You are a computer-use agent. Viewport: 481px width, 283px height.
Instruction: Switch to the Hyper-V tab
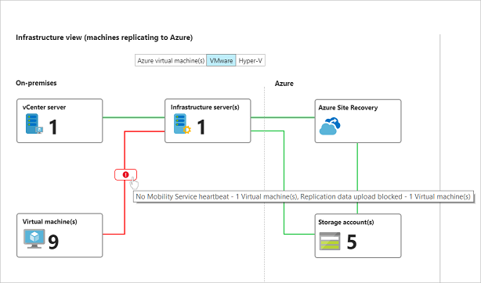pos(251,61)
